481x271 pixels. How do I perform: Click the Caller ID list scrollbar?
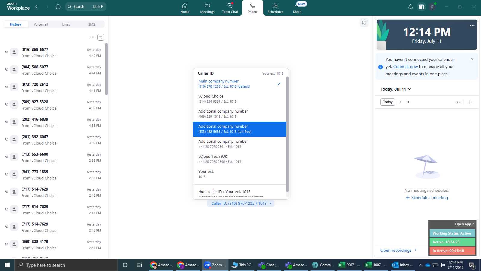(287, 134)
